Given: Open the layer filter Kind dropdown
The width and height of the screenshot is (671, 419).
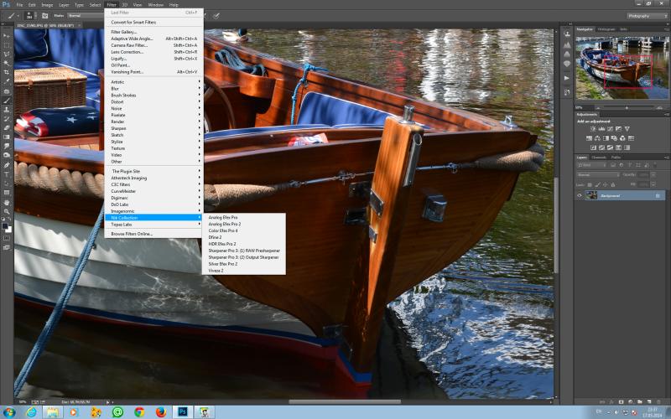Looking at the screenshot, I should (x=592, y=165).
